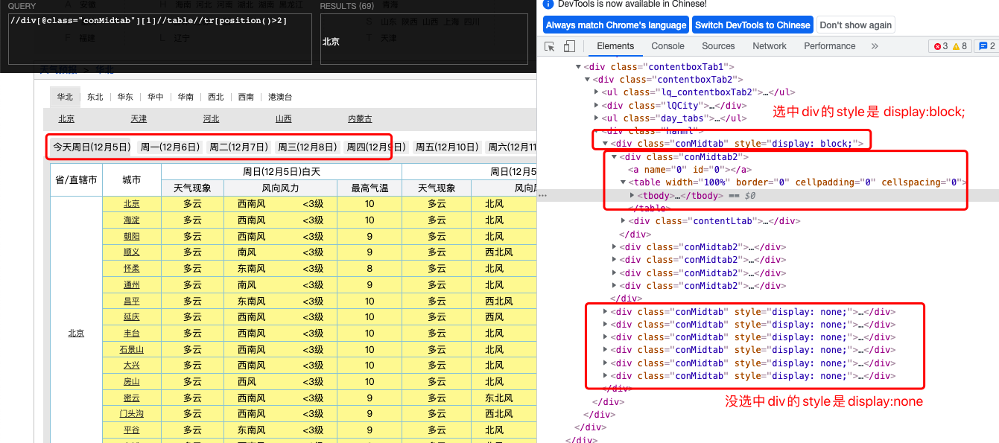999x443 pixels.
Task: Click the 省/直辖市 column header
Action: point(76,180)
